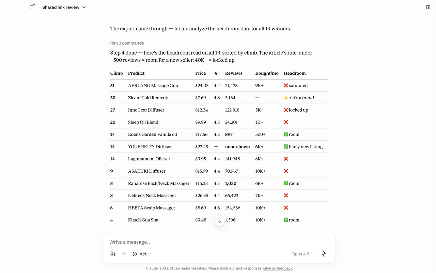This screenshot has width=436, height=273.
Task: Click the Give us feedback link
Action: click(x=278, y=268)
